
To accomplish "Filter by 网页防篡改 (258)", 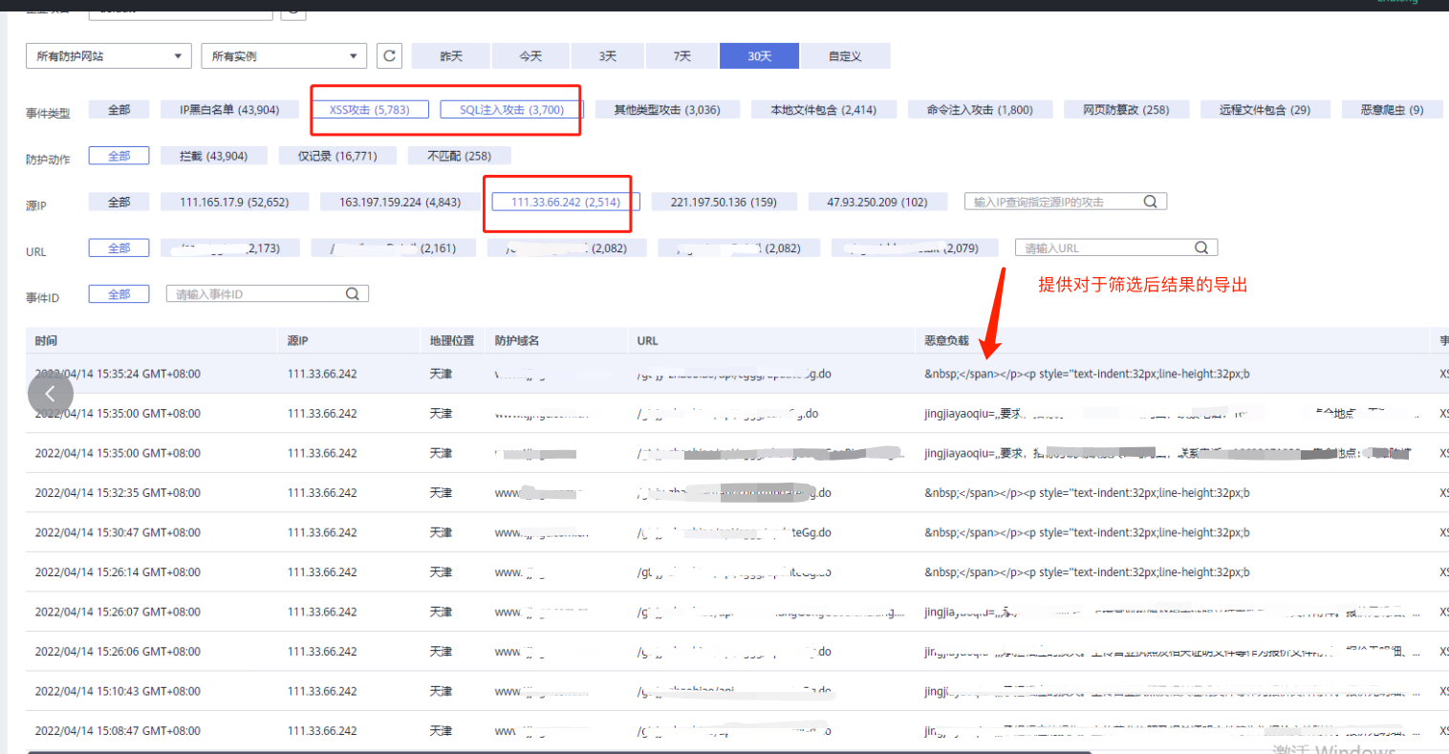I will click(1126, 110).
